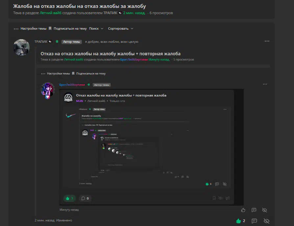Toggle crossed-eye icon on quoted post
The height and width of the screenshot is (226, 294).
pyautogui.click(x=264, y=210)
